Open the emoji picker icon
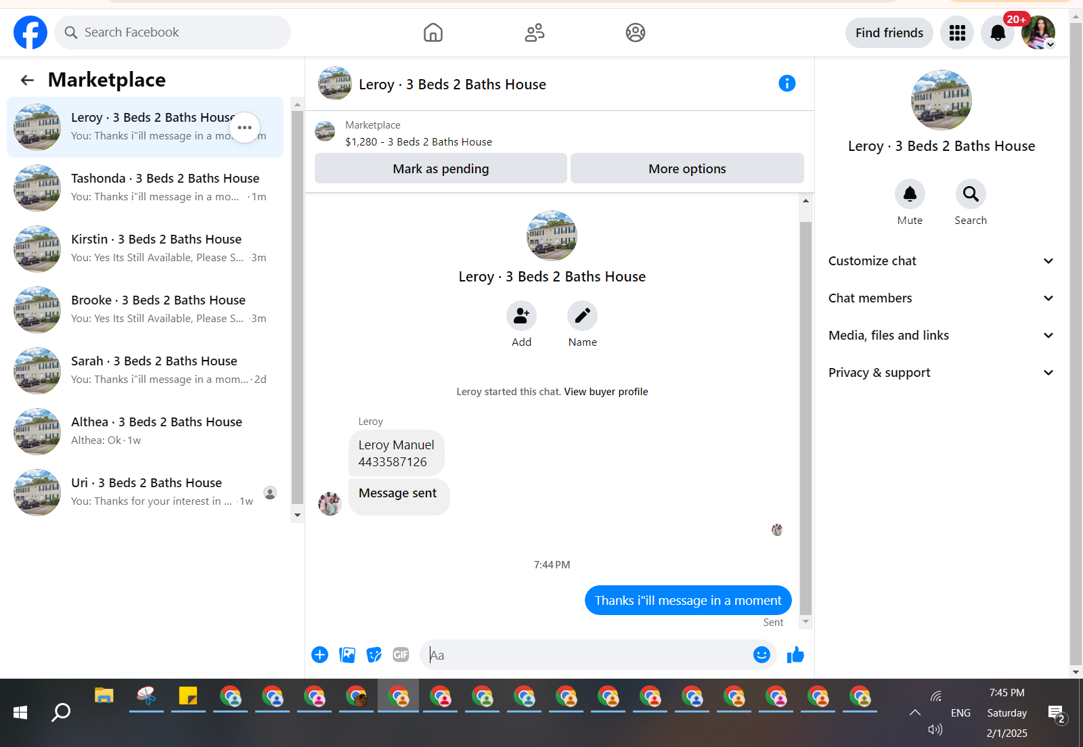 tap(761, 654)
